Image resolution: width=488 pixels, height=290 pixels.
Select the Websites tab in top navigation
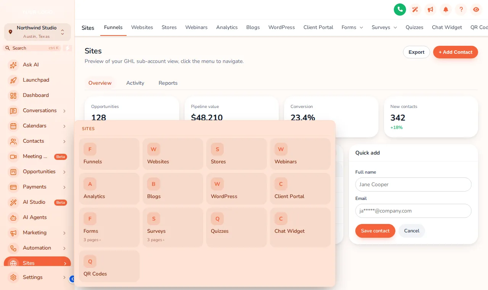(142, 27)
